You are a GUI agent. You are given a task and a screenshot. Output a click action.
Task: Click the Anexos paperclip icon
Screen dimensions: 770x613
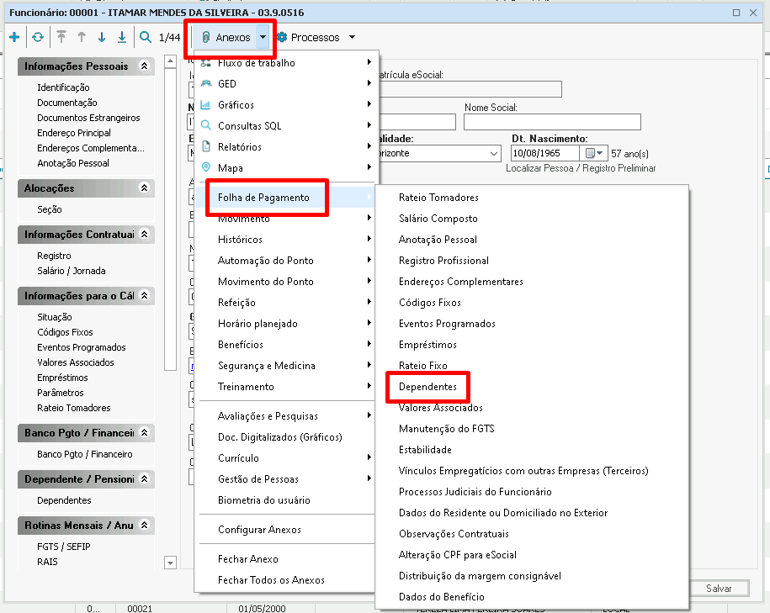(x=206, y=37)
